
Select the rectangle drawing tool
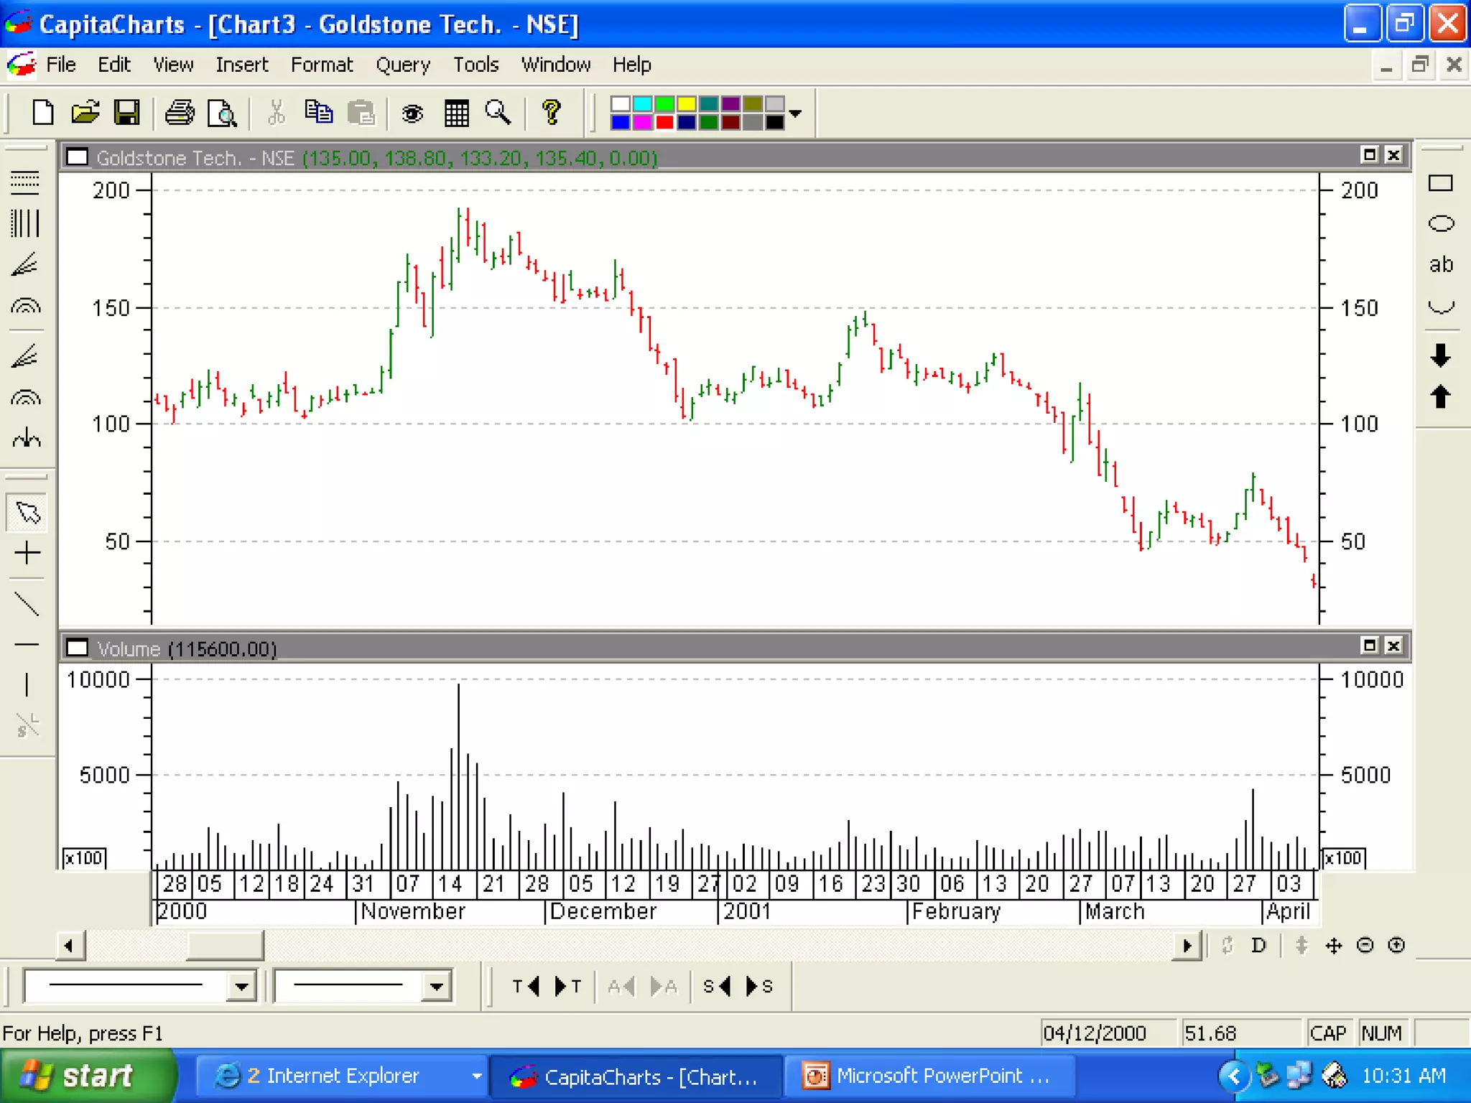[x=1440, y=184]
